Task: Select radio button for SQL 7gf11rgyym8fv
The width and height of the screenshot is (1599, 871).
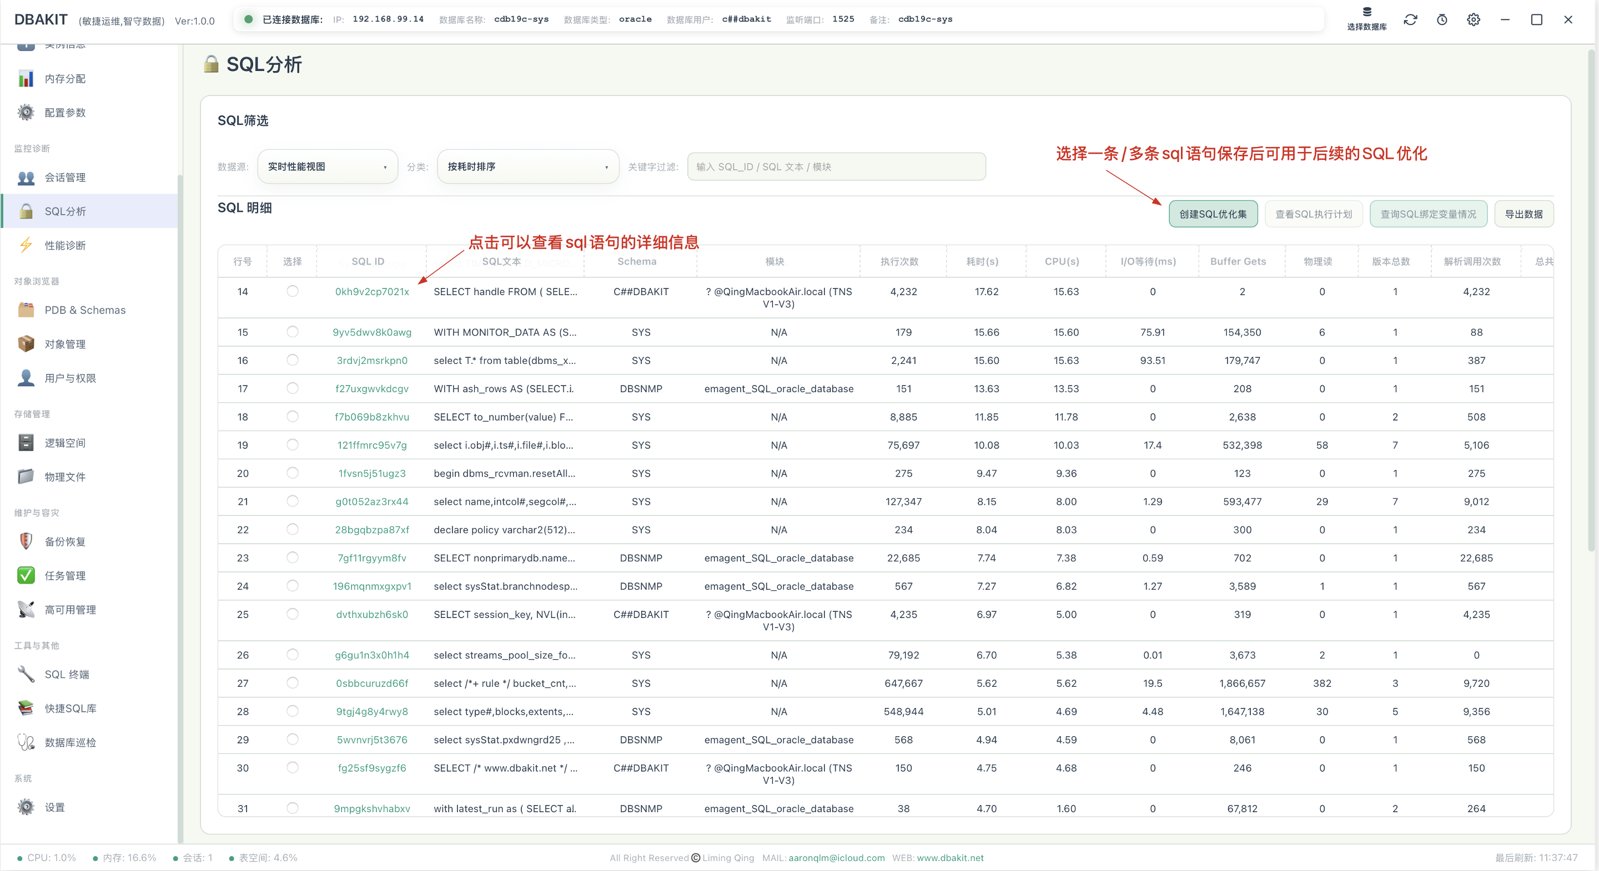Action: pyautogui.click(x=293, y=557)
